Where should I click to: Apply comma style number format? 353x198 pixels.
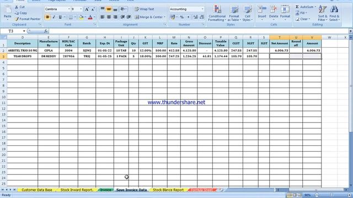(x=188, y=17)
